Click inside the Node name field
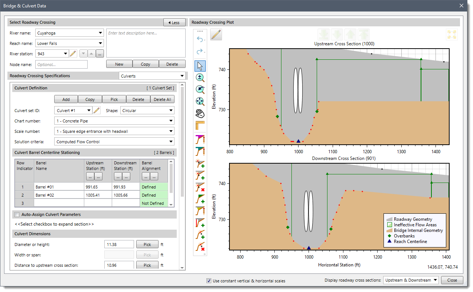Image resolution: width=473 pixels, height=292 pixels. click(61, 64)
